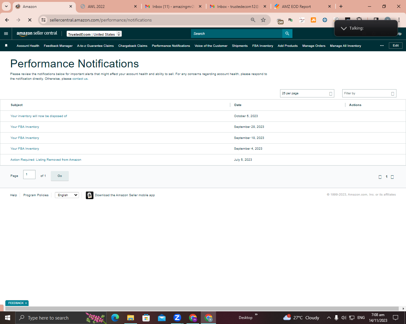Open the Seller Central hamburger menu
The width and height of the screenshot is (406, 324).
pos(6,34)
